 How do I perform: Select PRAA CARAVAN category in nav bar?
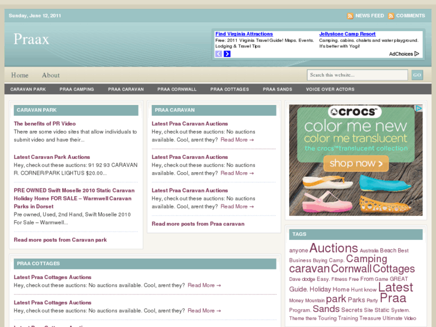126,89
